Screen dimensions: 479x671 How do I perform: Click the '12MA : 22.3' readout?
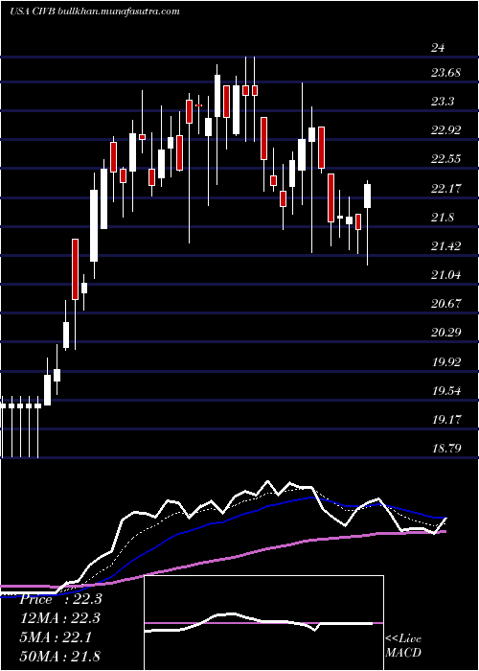pyautogui.click(x=60, y=618)
